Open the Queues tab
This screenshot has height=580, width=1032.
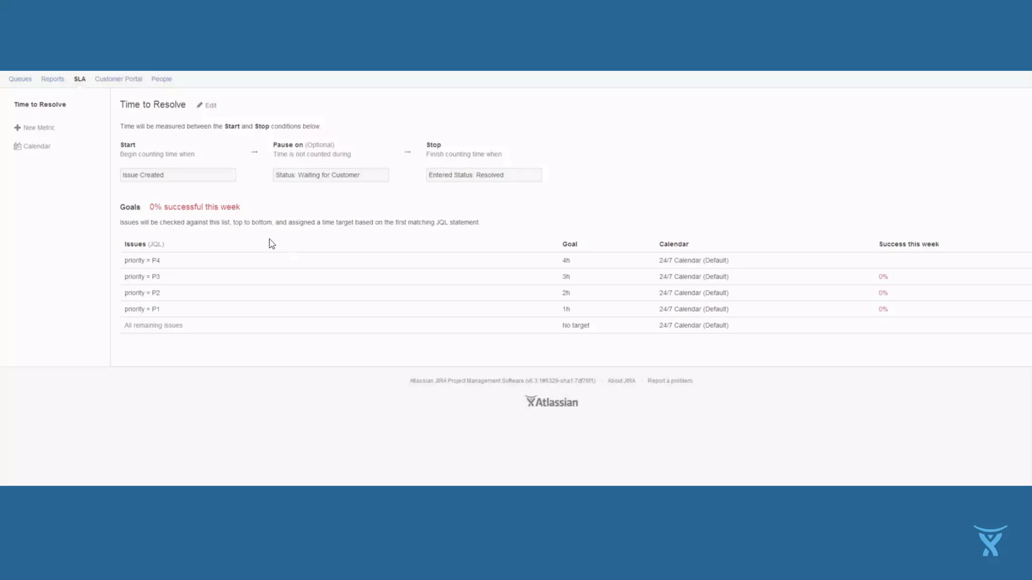click(20, 79)
